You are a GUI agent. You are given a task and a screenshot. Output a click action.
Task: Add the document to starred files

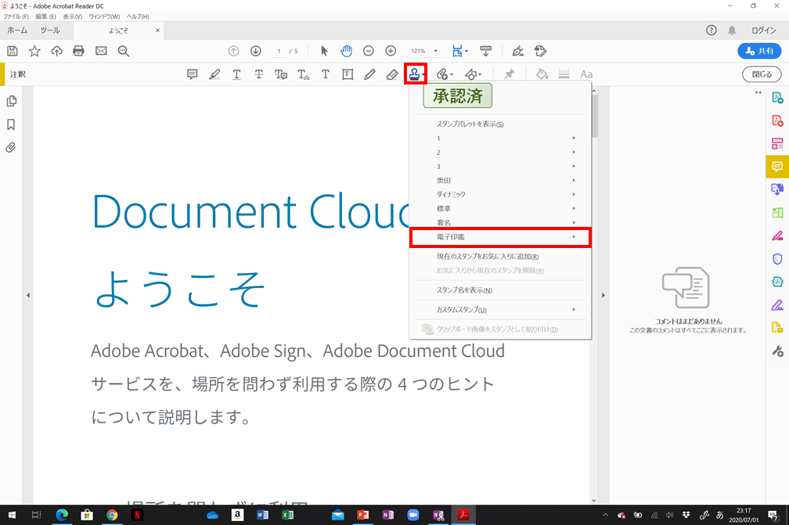[34, 51]
